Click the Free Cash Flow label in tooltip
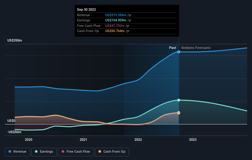 tap(89, 26)
